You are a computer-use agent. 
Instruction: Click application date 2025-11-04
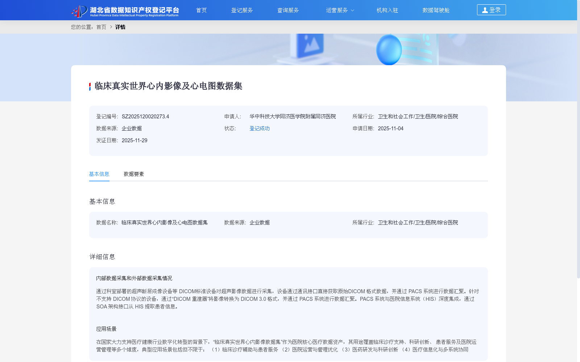pyautogui.click(x=390, y=129)
